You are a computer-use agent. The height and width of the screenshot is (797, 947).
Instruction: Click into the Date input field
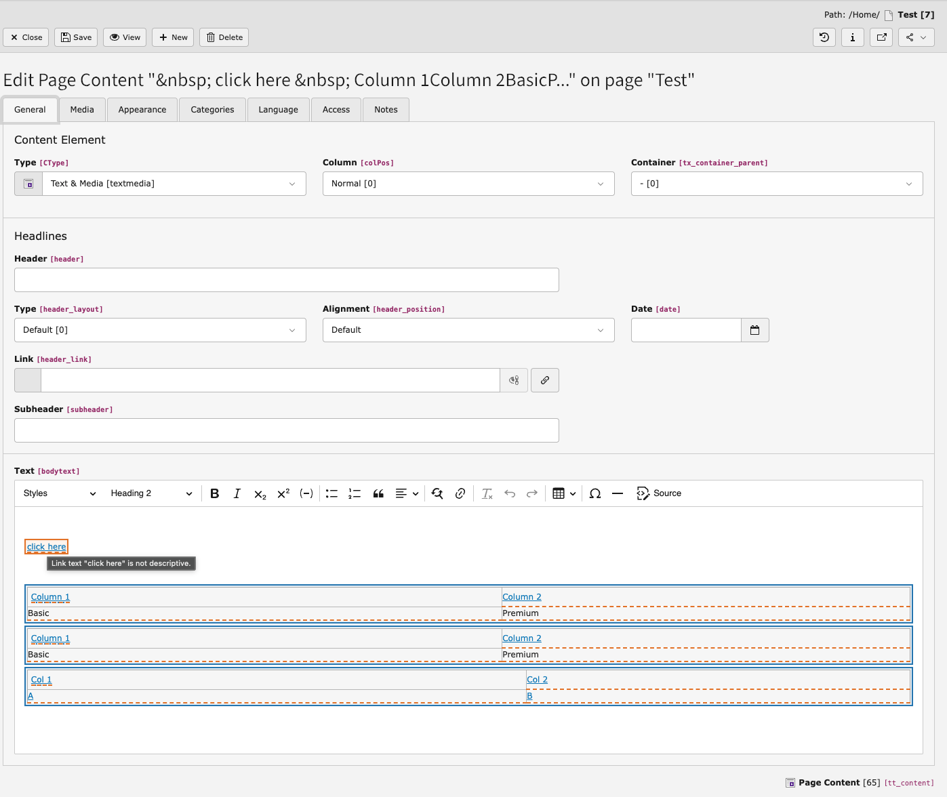pos(686,330)
